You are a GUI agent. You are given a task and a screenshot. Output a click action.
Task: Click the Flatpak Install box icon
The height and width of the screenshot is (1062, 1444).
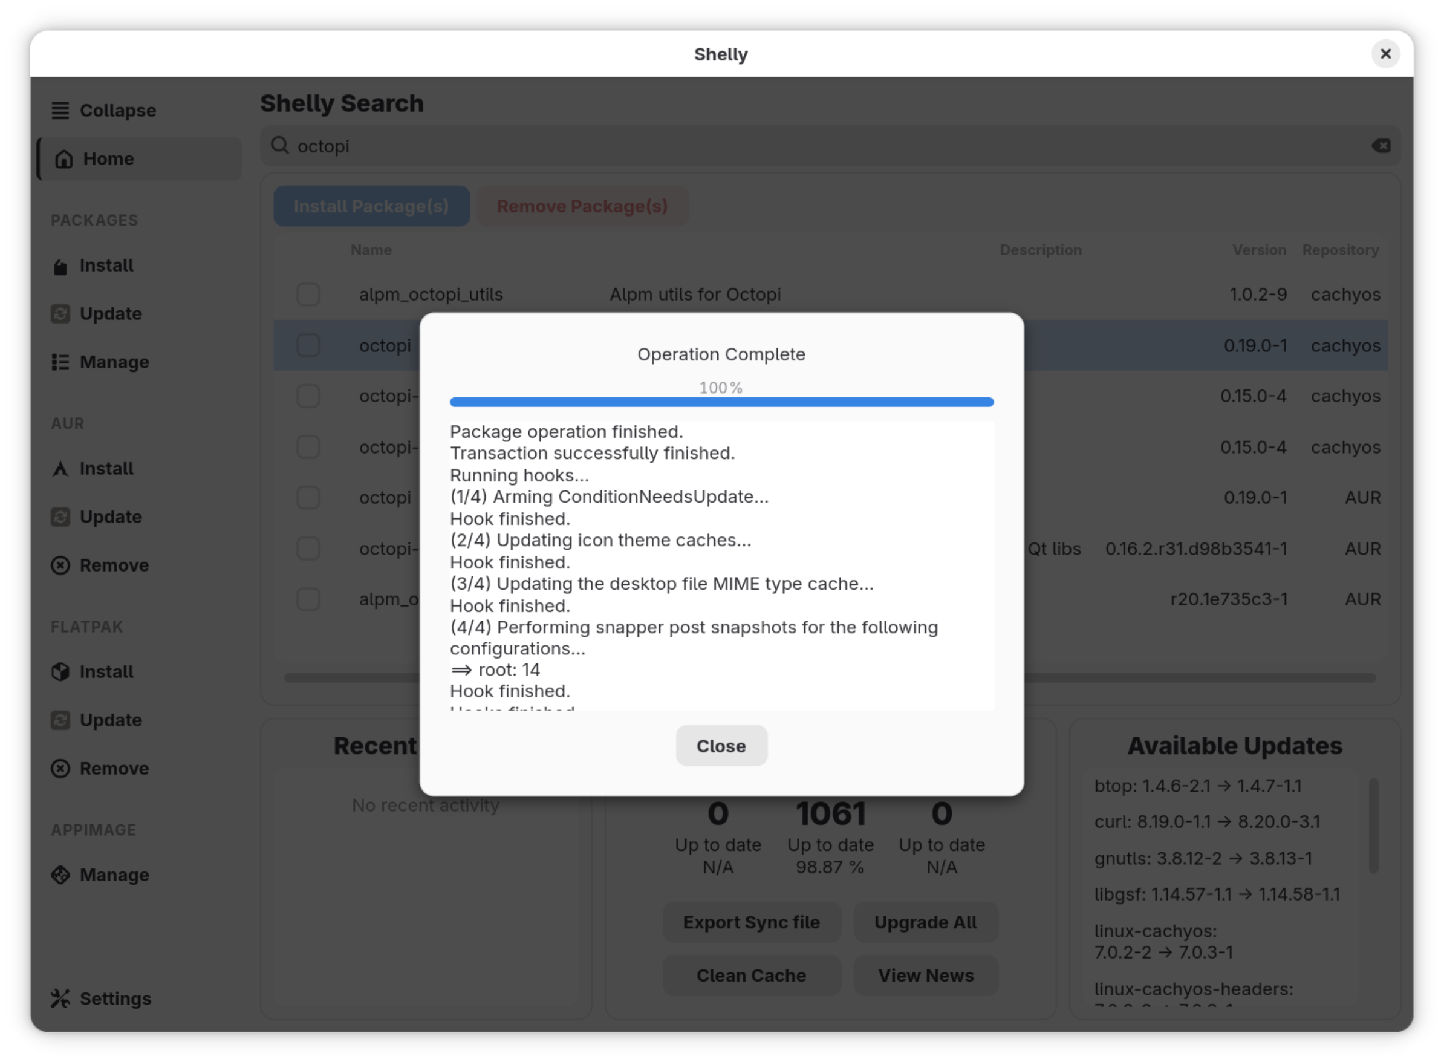[x=60, y=672]
